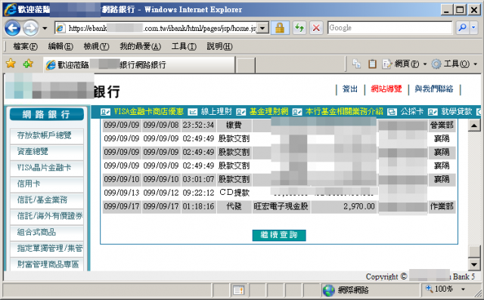Click the 網路銀行 sidebar header

pyautogui.click(x=47, y=114)
